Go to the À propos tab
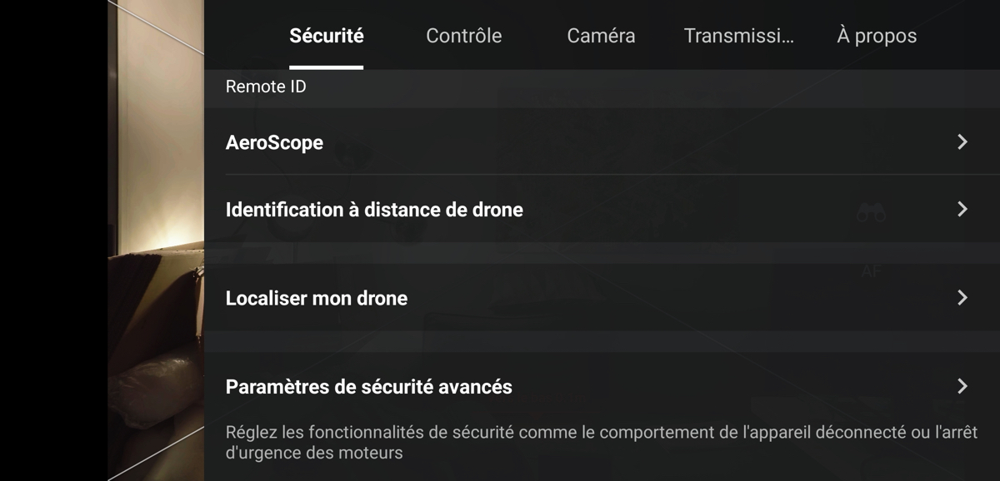Viewport: 1000px width, 481px height. 877,36
